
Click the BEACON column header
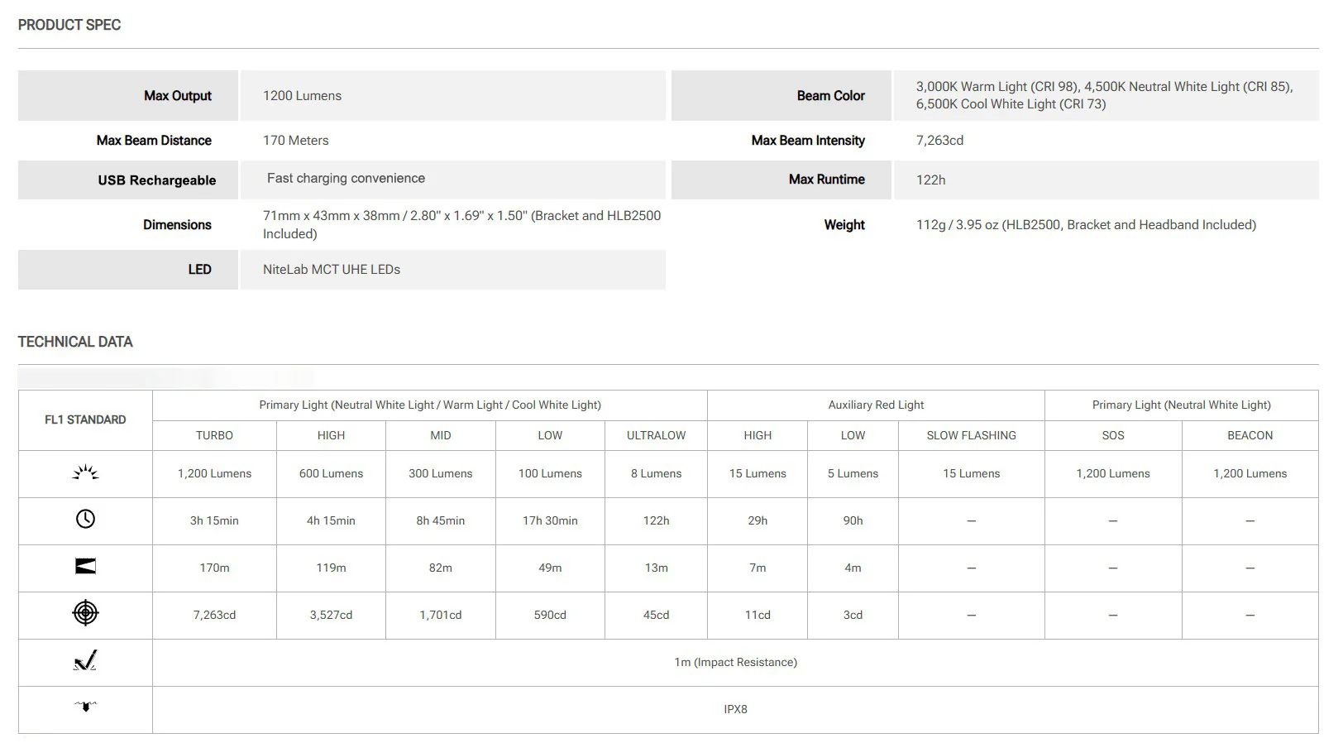(x=1250, y=435)
